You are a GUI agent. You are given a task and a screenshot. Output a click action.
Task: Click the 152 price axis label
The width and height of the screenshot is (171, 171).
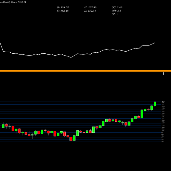(163, 107)
